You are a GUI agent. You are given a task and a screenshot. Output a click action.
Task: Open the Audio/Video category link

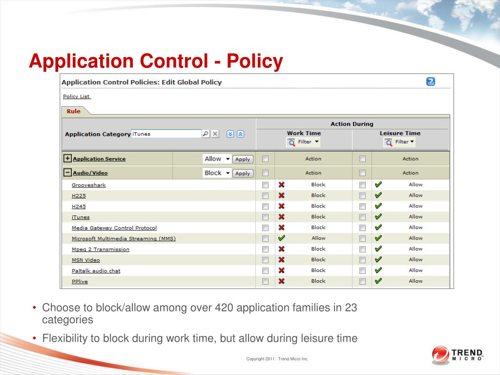90,173
